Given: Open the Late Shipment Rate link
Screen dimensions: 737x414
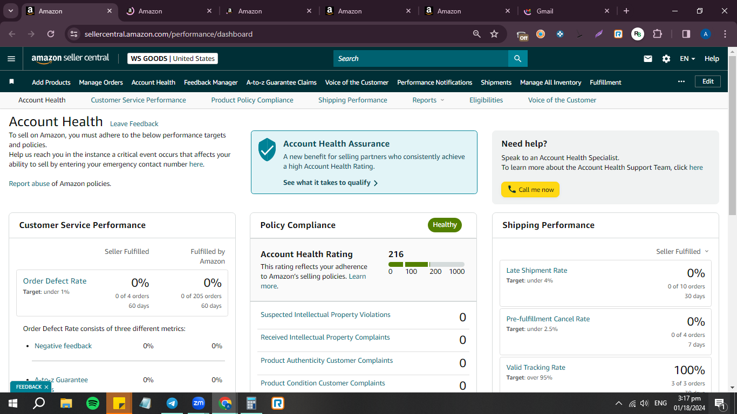Looking at the screenshot, I should pyautogui.click(x=537, y=271).
